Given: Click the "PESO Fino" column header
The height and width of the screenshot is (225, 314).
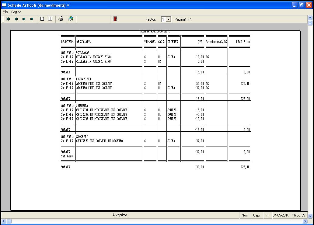Looking at the screenshot, I should coord(243,42).
